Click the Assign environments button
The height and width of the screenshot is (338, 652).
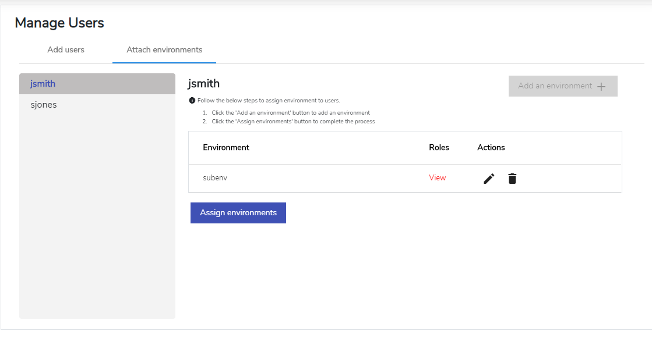[238, 212]
